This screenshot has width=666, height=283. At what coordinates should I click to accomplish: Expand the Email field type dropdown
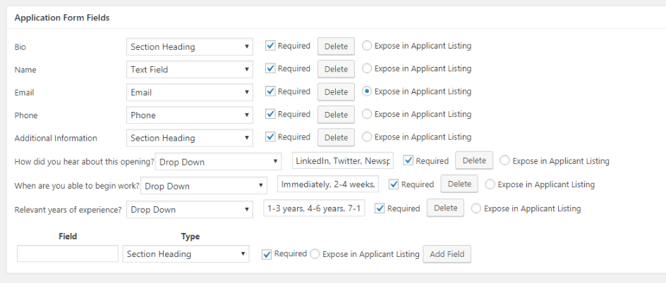pyautogui.click(x=190, y=92)
